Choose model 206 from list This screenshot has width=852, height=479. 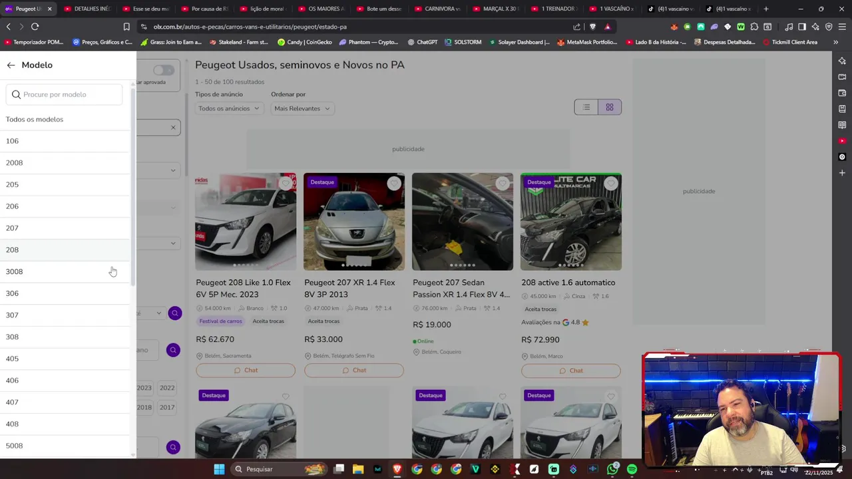coord(65,206)
